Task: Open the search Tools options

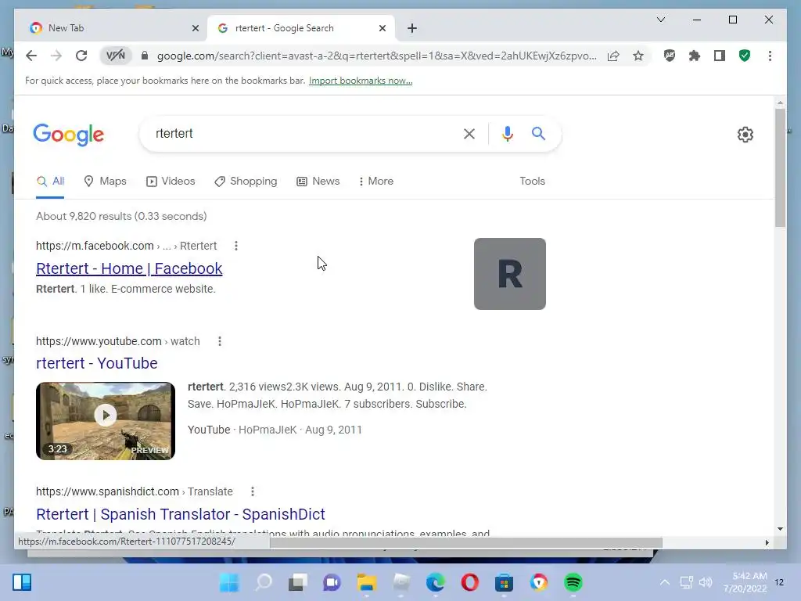Action: (532, 182)
